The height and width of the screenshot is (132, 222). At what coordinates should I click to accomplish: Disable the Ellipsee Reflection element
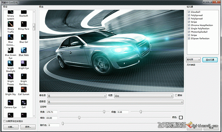pos(189,38)
